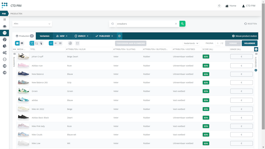Open the Adidas Basic Black thumbnail
265x149 pixels.
point(23,117)
